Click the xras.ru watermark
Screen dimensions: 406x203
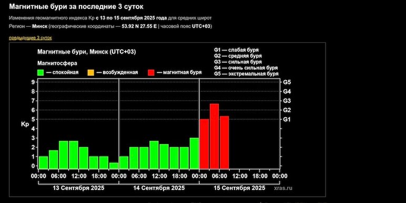click(x=283, y=188)
